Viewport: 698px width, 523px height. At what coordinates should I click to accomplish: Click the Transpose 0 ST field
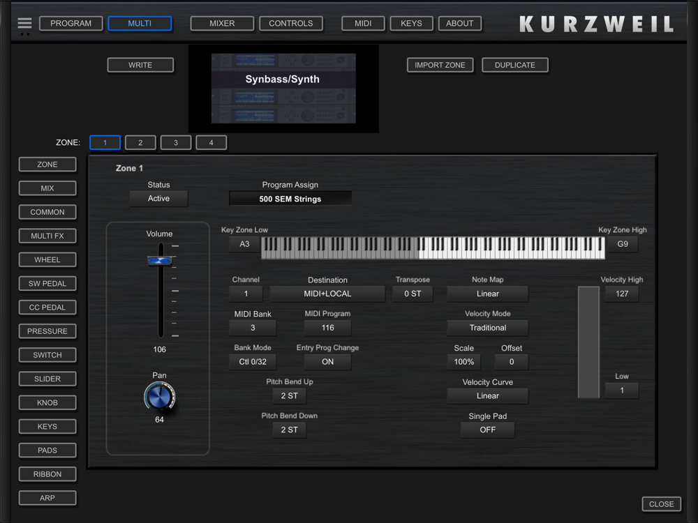click(413, 294)
